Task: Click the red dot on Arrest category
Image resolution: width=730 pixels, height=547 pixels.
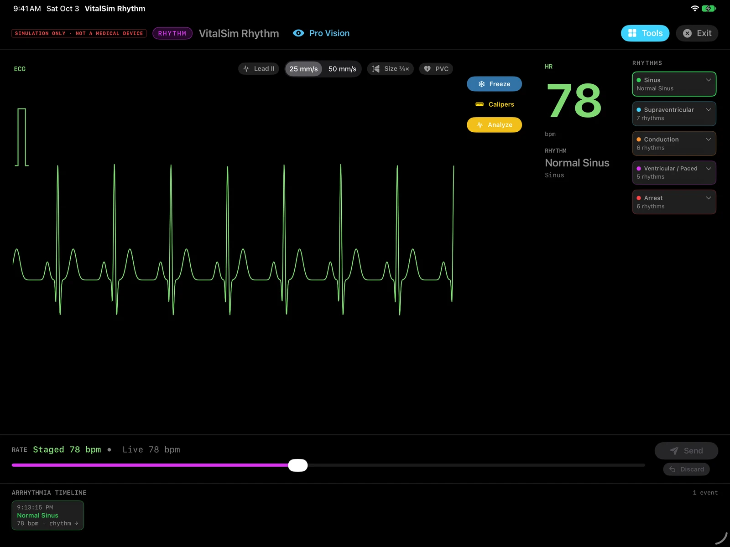Action: click(x=639, y=198)
